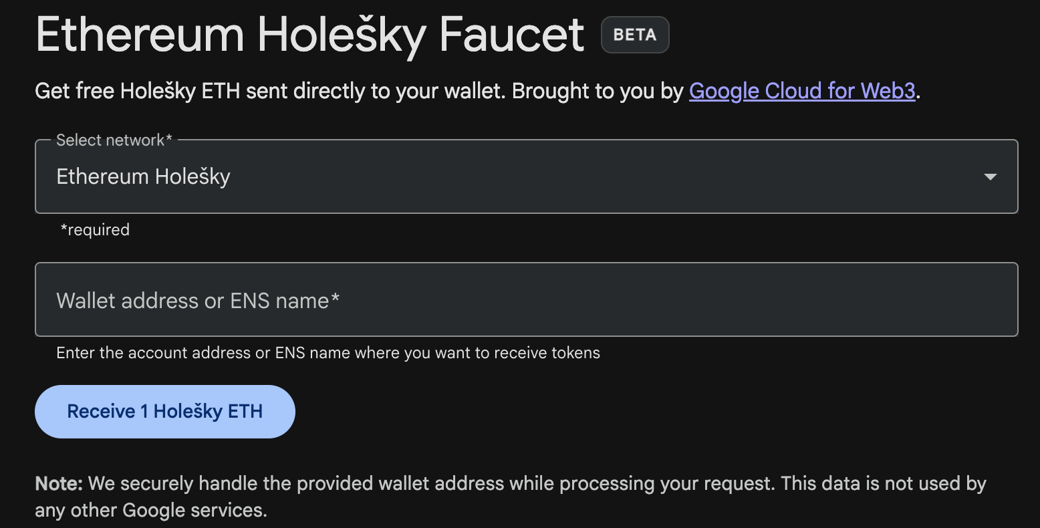Click the 'Enter the account address' helper text

(x=328, y=353)
